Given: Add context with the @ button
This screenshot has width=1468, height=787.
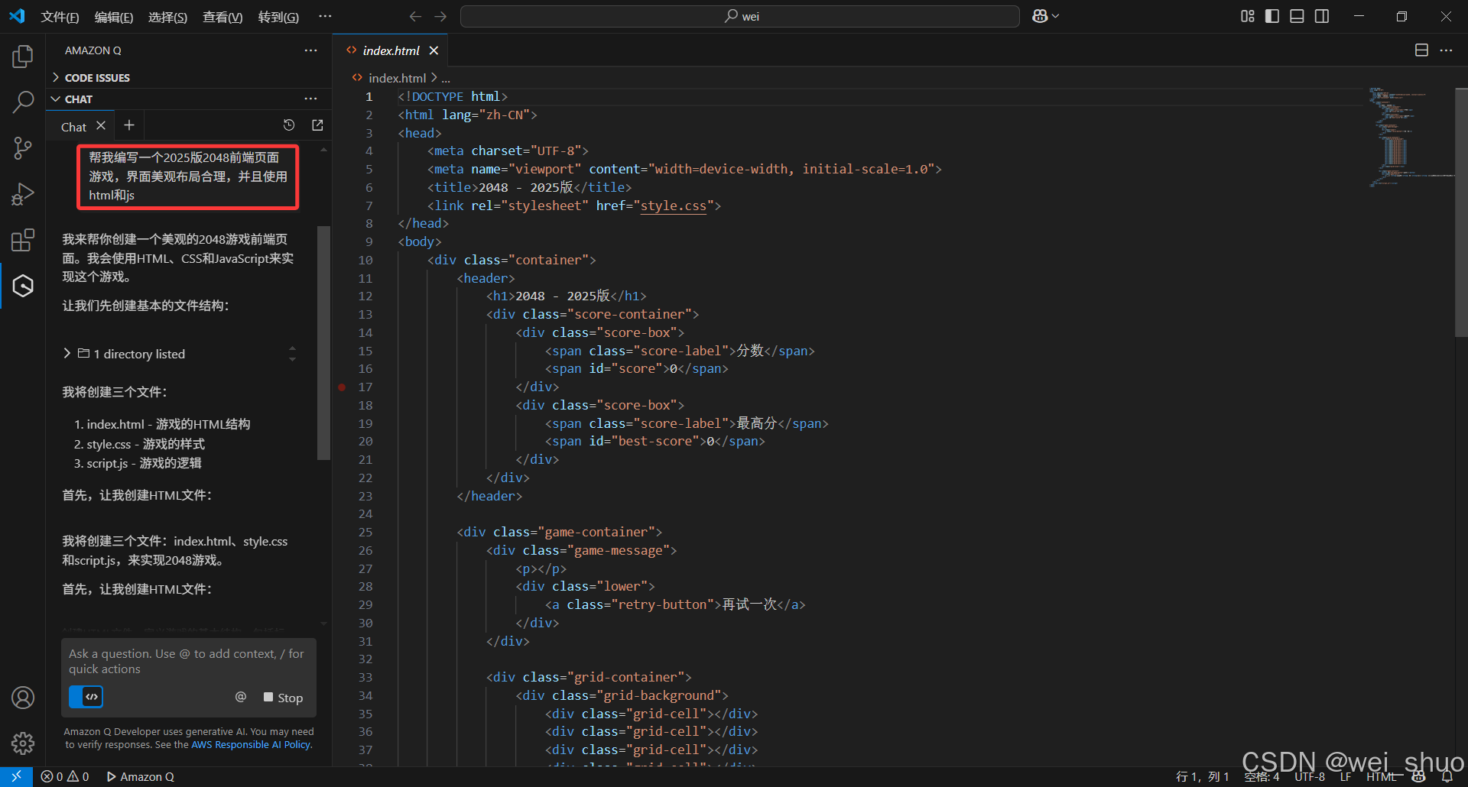Looking at the screenshot, I should (241, 697).
